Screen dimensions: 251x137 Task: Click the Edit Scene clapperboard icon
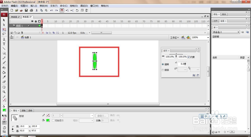click(183, 37)
